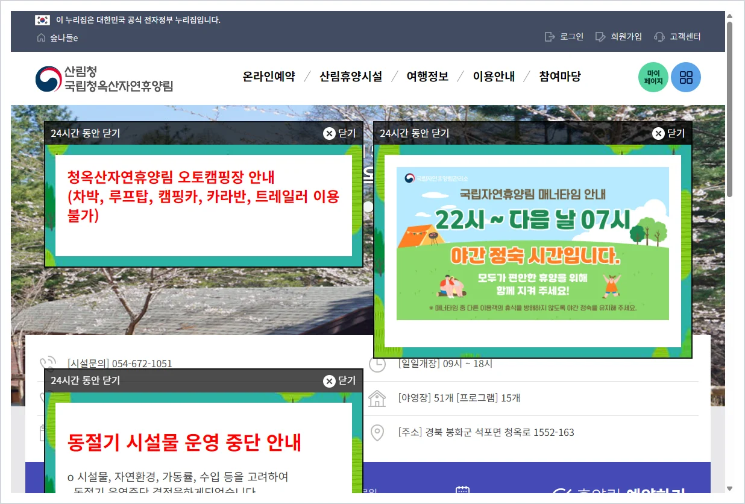Click the location pin icon beside 주소
The height and width of the screenshot is (504, 745).
(377, 432)
